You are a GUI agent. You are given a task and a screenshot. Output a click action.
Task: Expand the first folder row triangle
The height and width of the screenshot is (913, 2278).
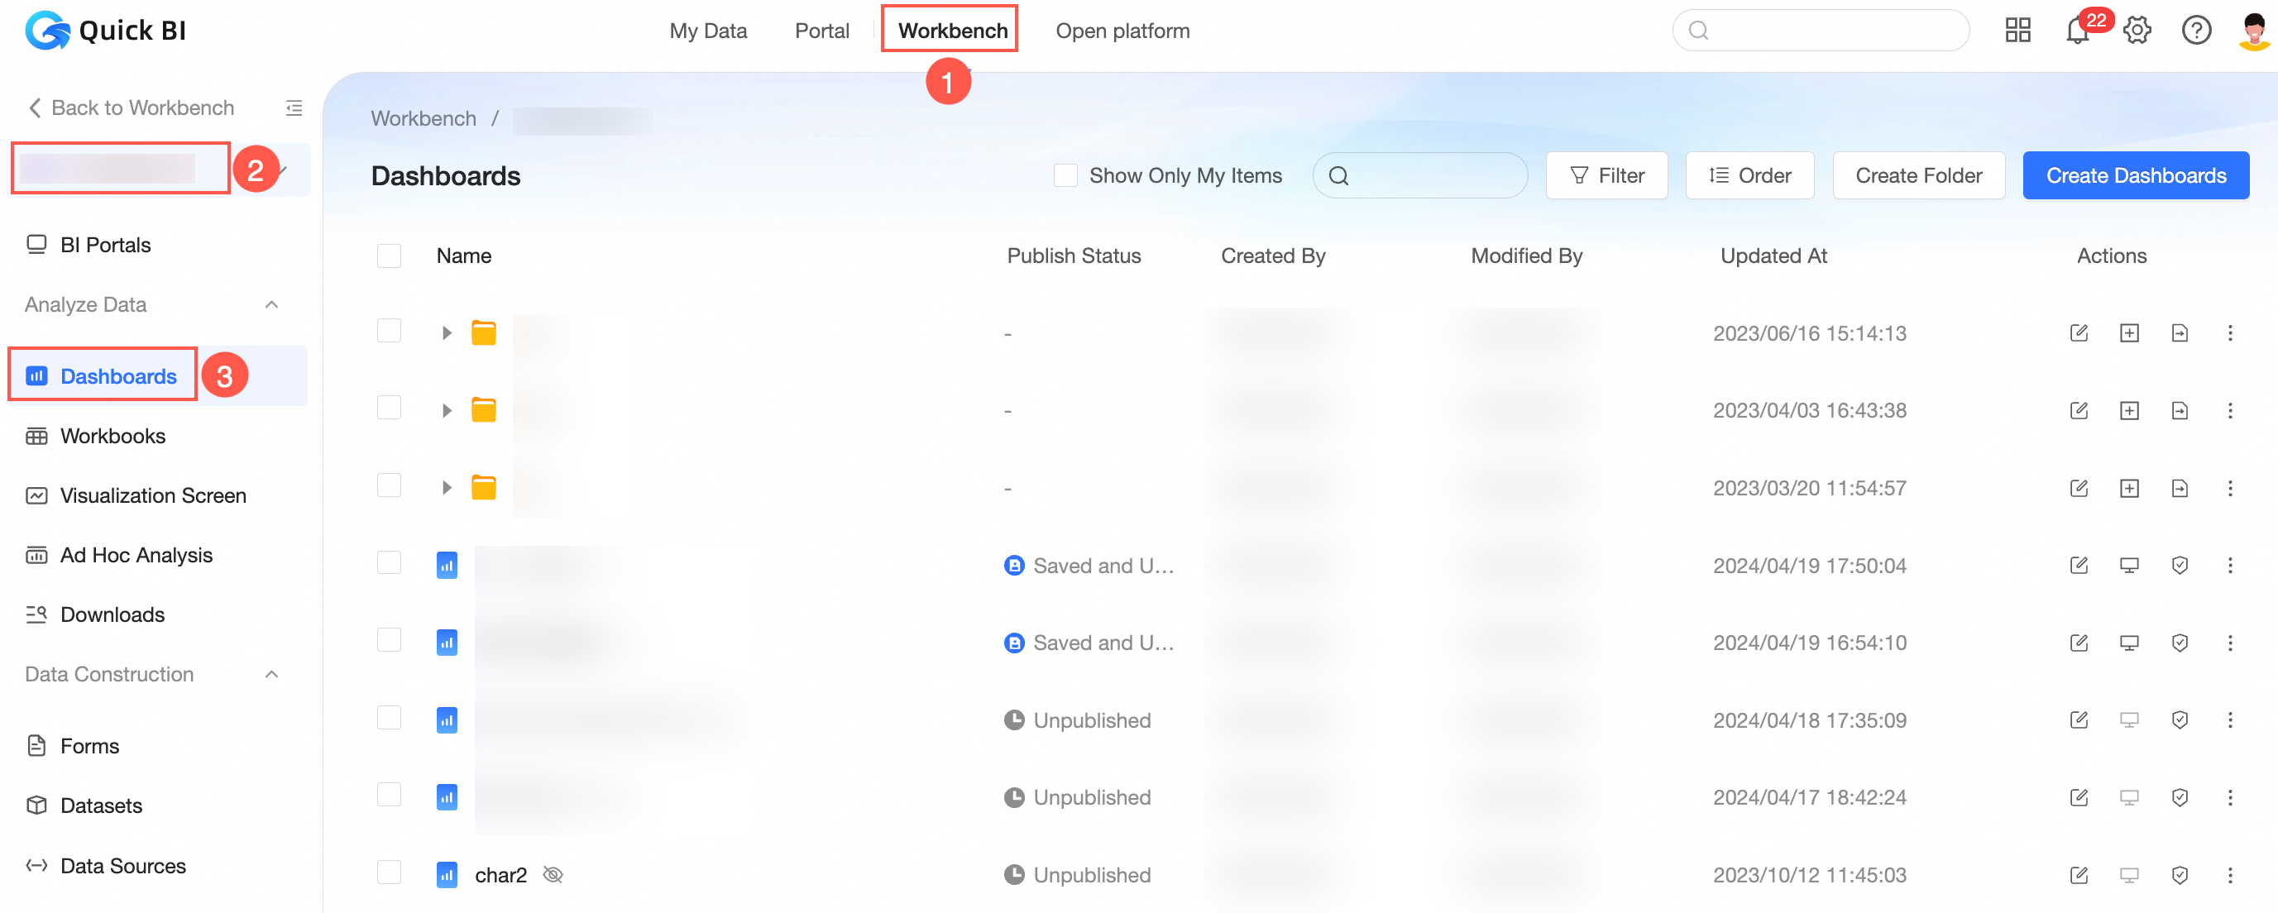click(447, 333)
